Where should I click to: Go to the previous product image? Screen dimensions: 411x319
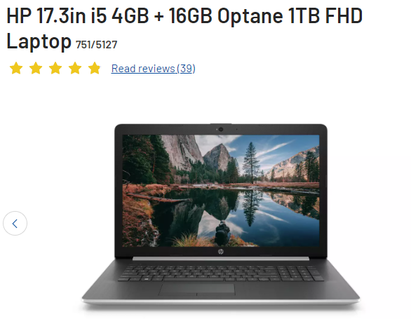pyautogui.click(x=15, y=224)
